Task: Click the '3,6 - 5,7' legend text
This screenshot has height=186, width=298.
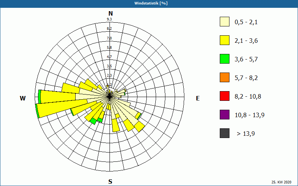Action: click(x=246, y=60)
